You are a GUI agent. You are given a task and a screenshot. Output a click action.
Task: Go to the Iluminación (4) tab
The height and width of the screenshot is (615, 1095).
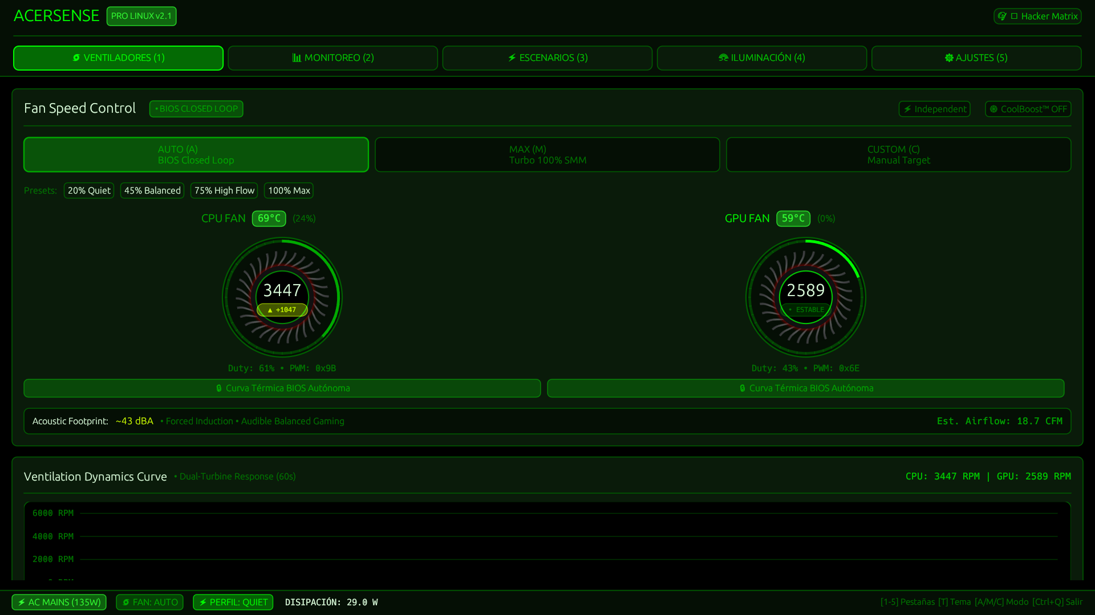coord(761,58)
